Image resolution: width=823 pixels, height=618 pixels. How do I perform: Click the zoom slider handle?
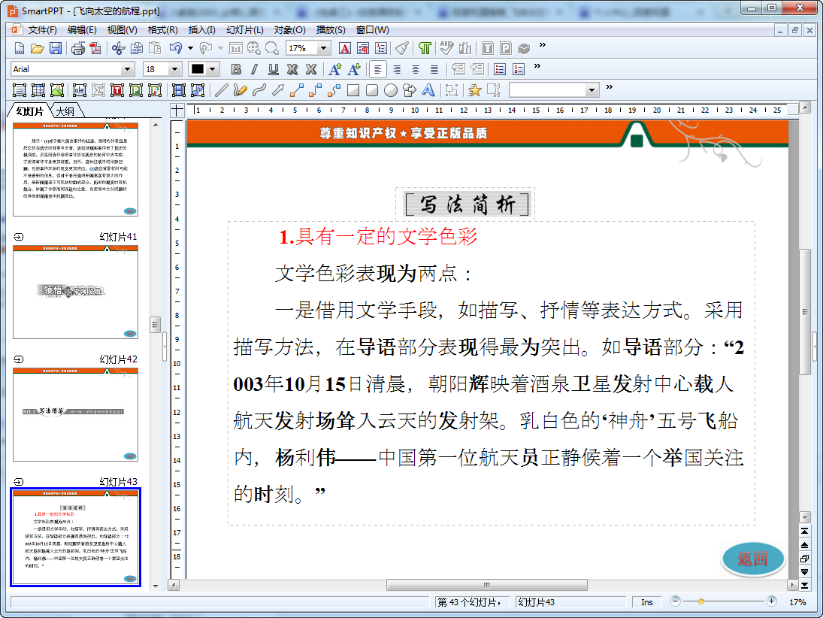700,601
